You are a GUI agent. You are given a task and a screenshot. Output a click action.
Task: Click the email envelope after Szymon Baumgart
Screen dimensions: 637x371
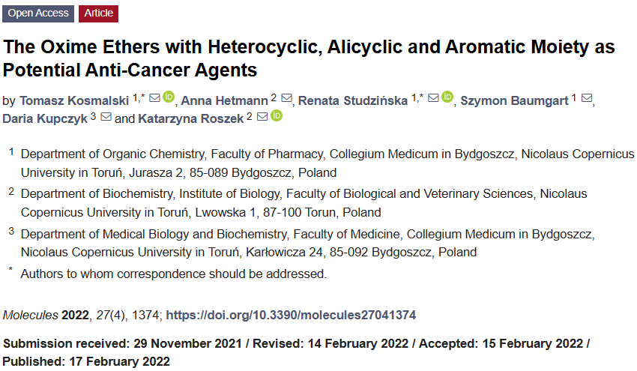(x=587, y=98)
